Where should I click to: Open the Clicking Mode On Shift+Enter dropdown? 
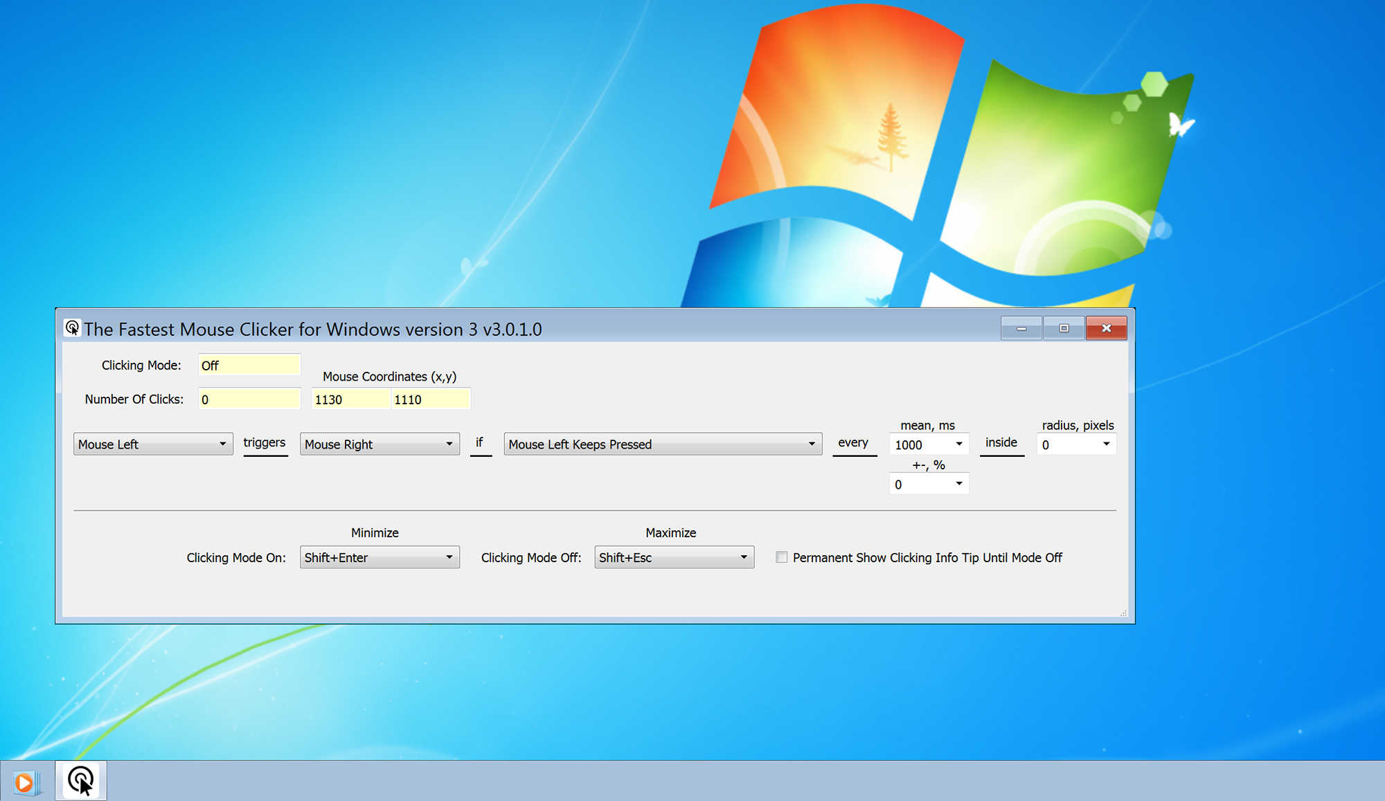[449, 557]
